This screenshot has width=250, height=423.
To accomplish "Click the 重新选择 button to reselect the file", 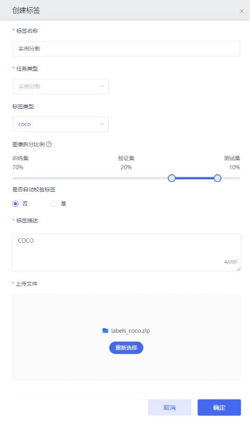I will tap(126, 348).
